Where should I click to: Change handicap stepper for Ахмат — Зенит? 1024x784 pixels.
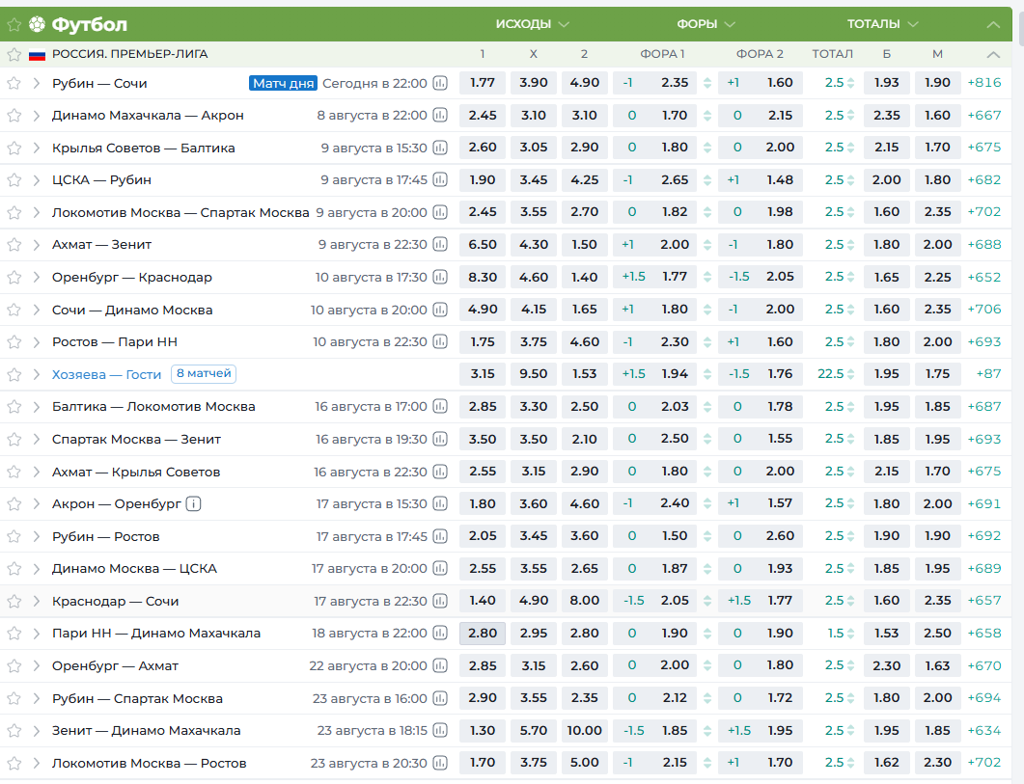click(706, 245)
